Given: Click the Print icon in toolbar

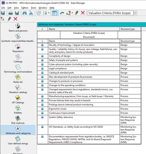Looking at the screenshot, I should click(x=11, y=13).
